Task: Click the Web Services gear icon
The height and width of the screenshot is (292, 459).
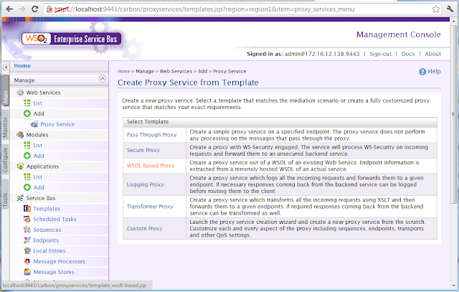Action: tap(20, 93)
